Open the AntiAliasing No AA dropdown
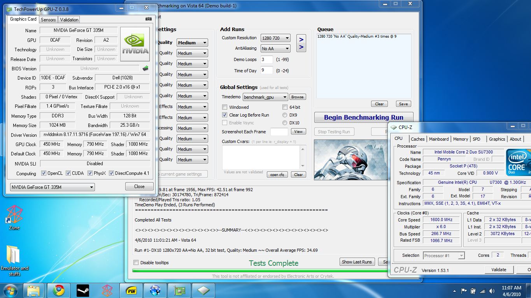This screenshot has width=531, height=298. (275, 49)
